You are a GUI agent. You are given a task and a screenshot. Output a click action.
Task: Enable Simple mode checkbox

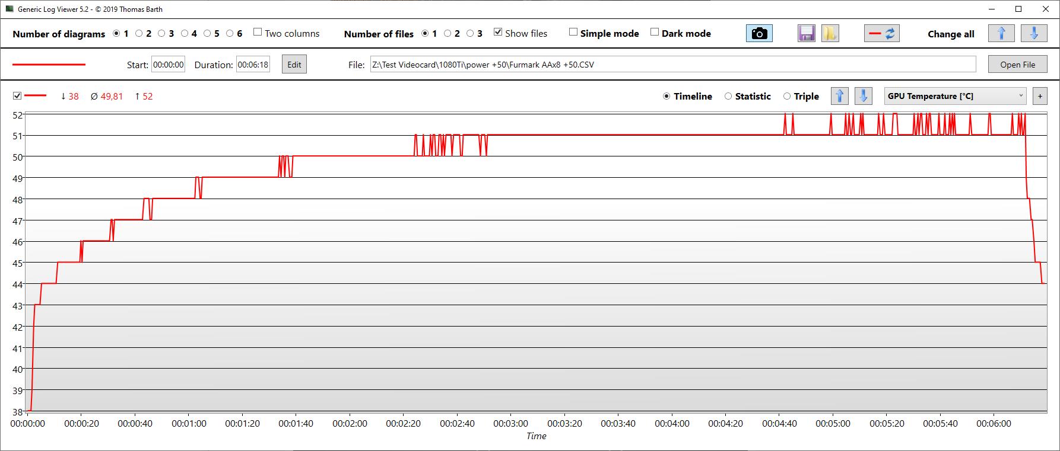click(x=573, y=33)
